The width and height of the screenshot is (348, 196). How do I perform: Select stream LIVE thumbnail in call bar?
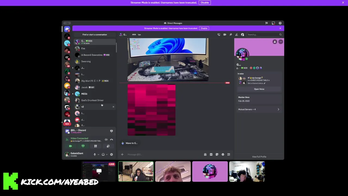pyautogui.click(x=99, y=171)
